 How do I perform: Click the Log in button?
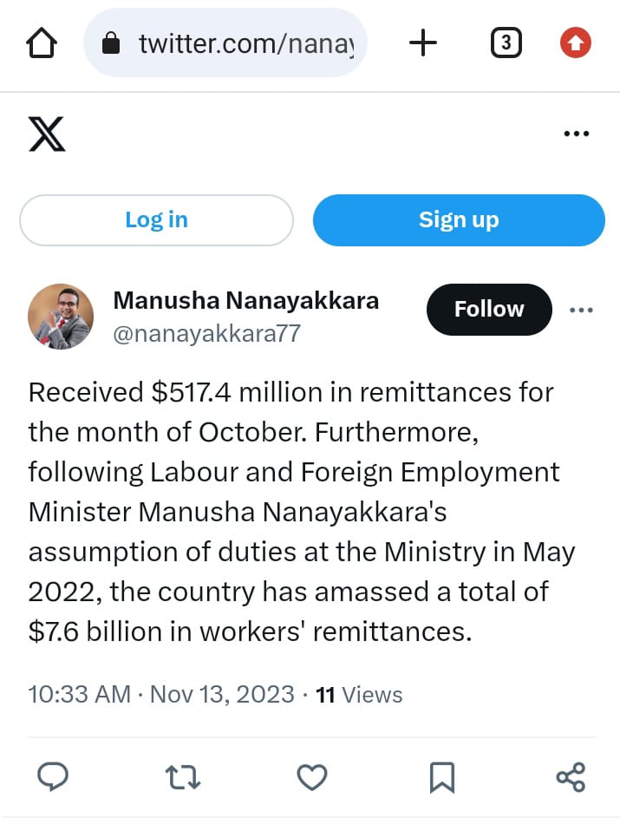156,220
